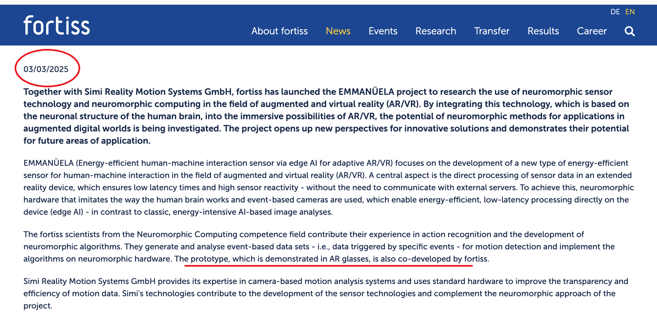Click the article date 03/03/2025
657x320 pixels.
46,69
